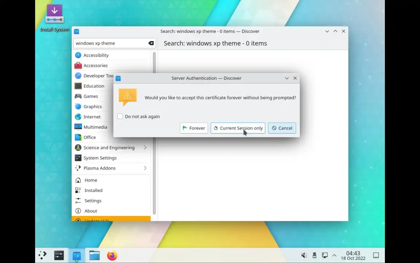Click the "Search: windows xp theme - 0 items" heading
The width and height of the screenshot is (420, 263).
pos(215,43)
